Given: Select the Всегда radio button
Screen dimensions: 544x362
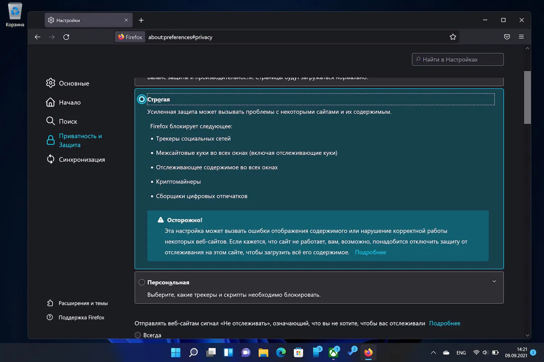Looking at the screenshot, I should coord(138,335).
